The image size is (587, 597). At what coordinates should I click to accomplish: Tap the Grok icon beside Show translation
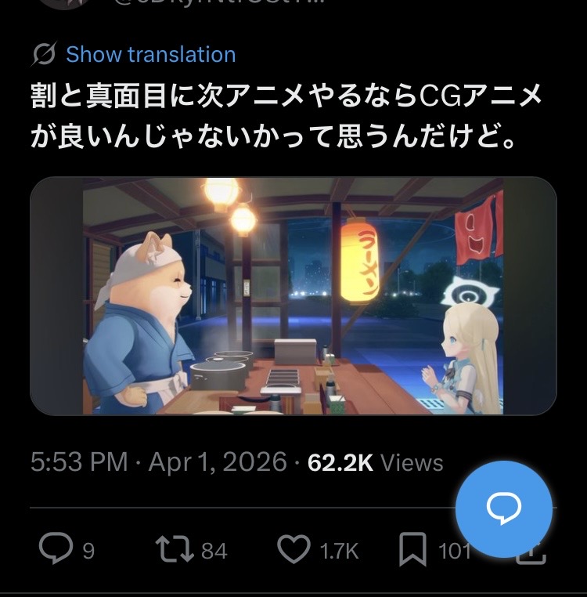pyautogui.click(x=44, y=54)
